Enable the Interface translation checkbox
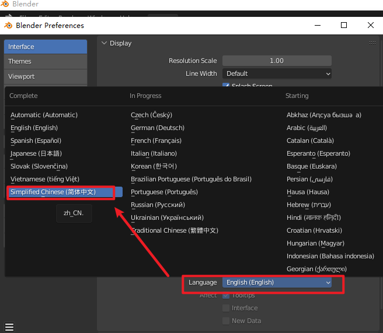The width and height of the screenshot is (383, 333). pyautogui.click(x=226, y=308)
